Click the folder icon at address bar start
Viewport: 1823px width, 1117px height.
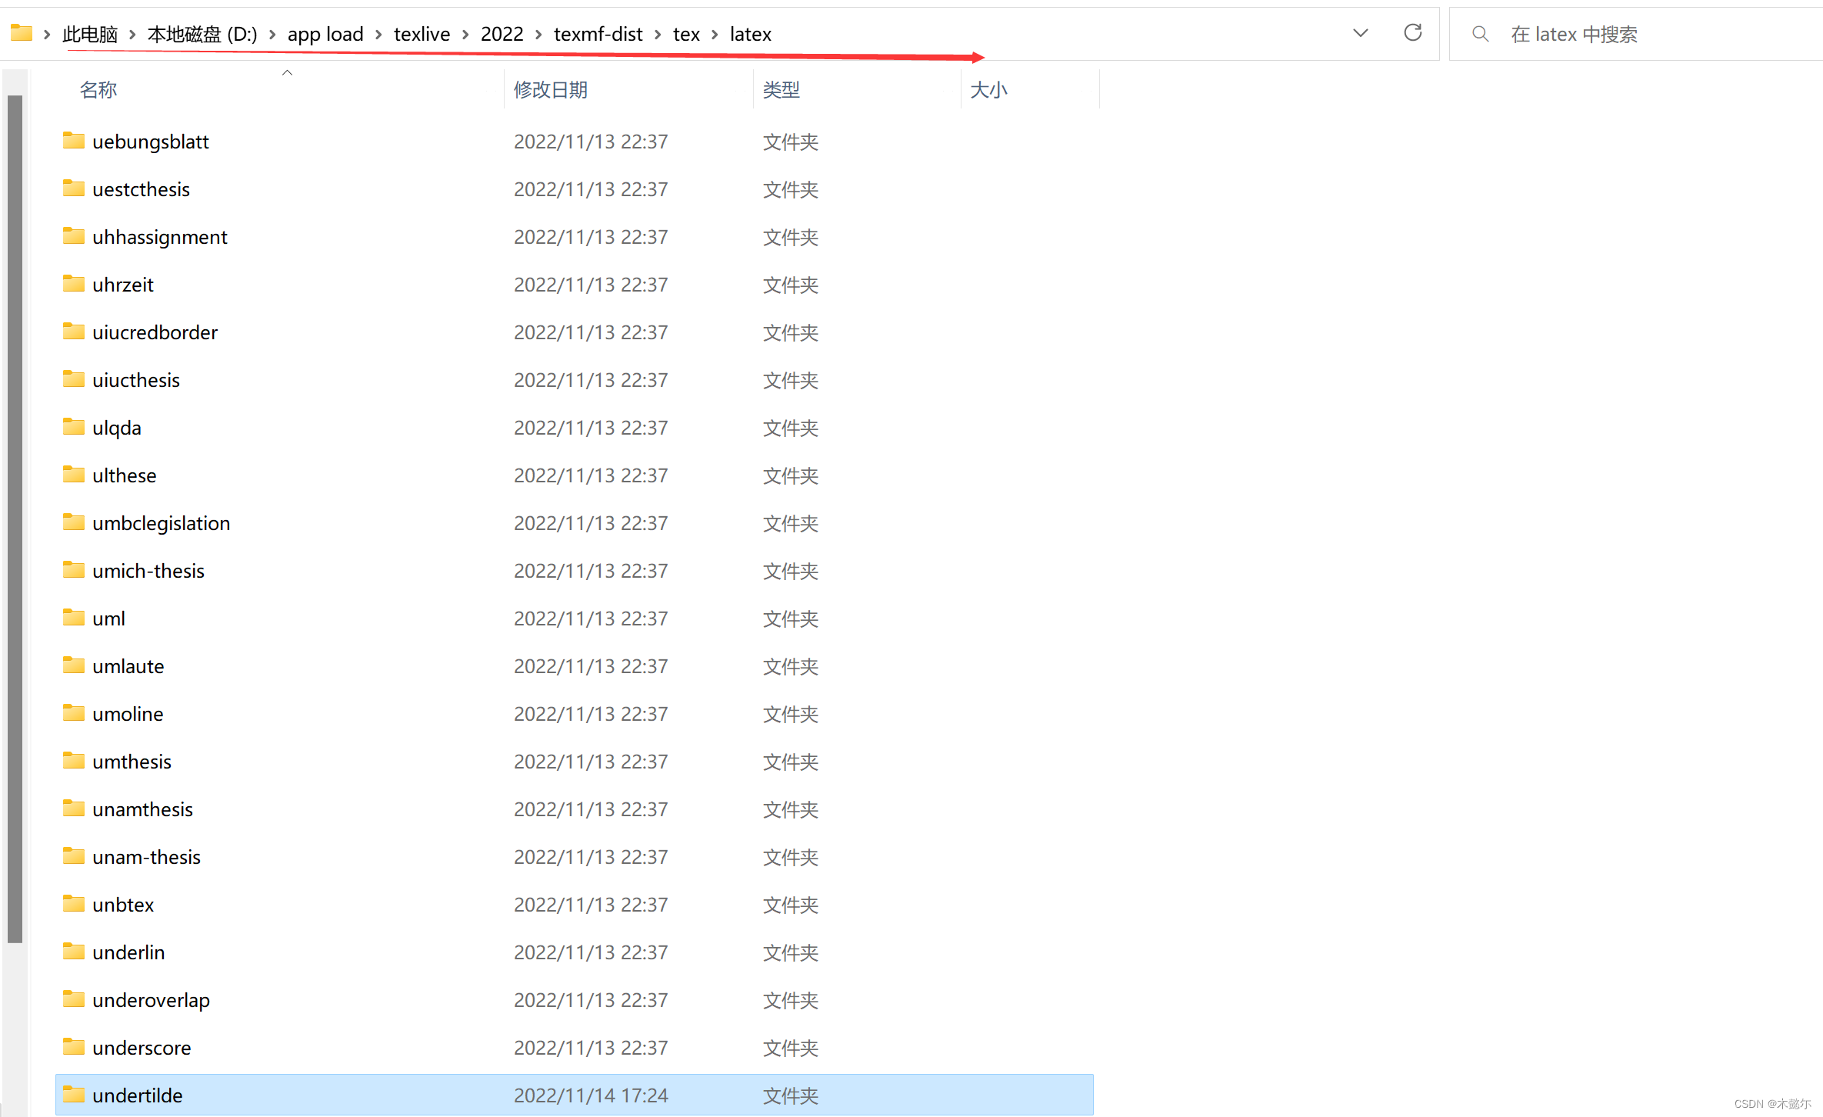(22, 33)
